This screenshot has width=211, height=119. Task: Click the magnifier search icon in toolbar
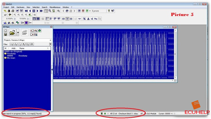click(x=50, y=11)
